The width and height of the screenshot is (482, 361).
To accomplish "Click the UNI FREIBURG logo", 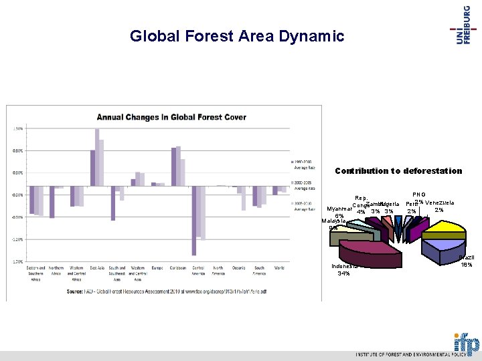I will pyautogui.click(x=463, y=25).
